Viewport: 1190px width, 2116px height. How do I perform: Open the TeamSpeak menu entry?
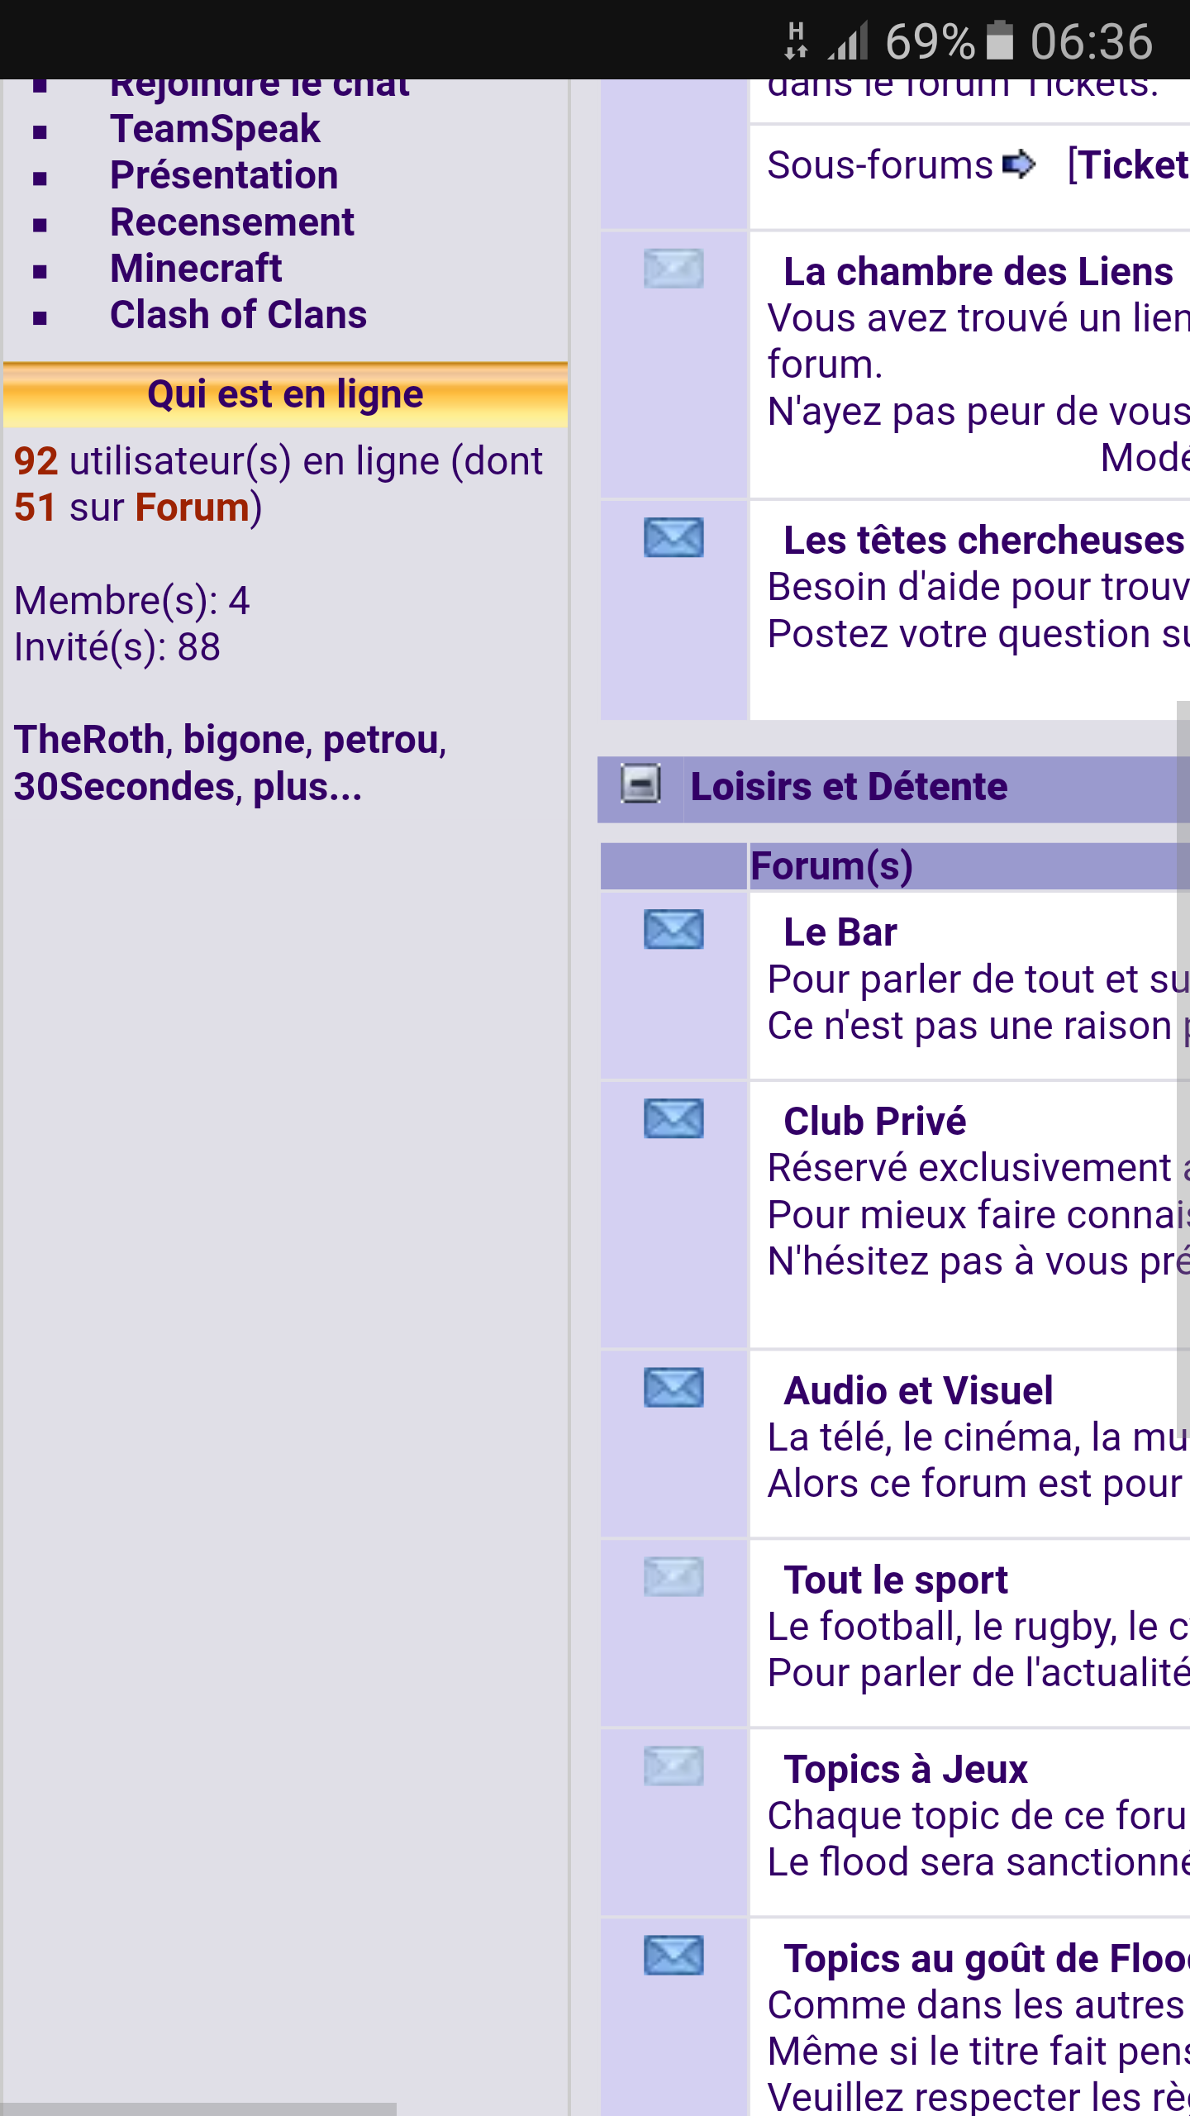(215, 129)
